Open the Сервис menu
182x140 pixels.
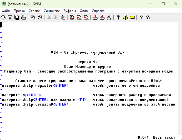coord(34,11)
